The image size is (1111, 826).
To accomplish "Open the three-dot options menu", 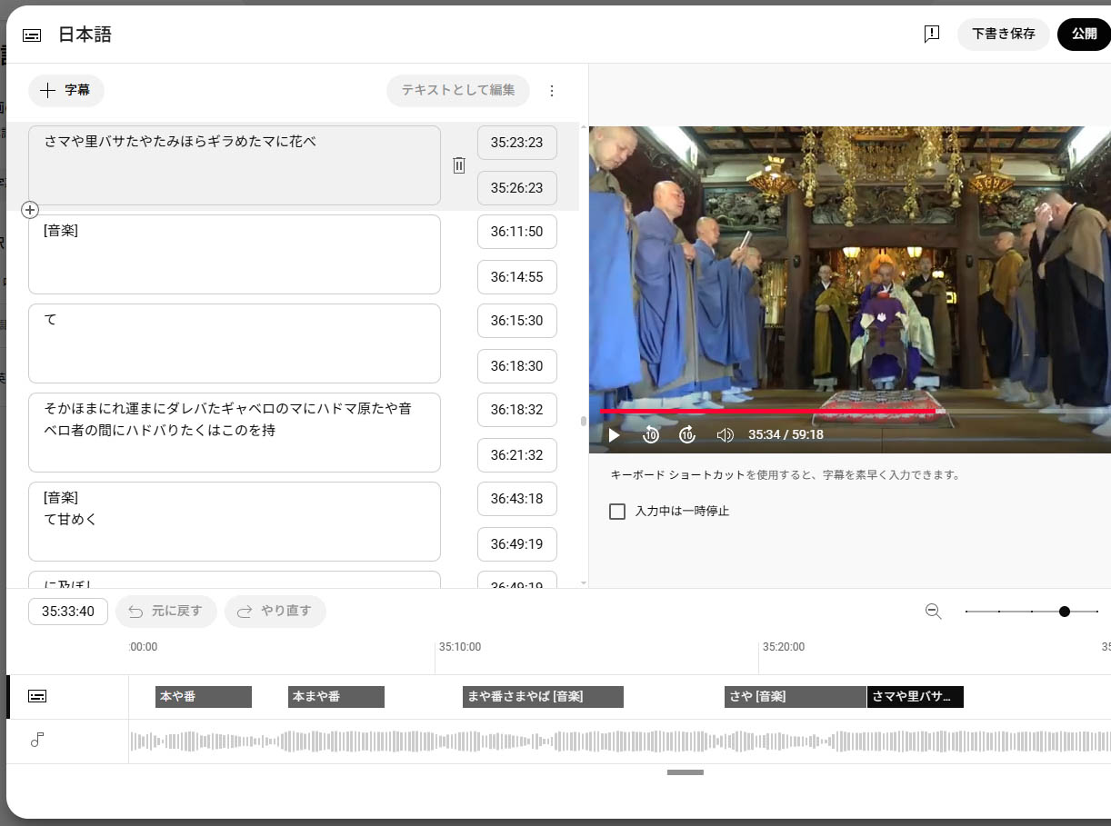I will tap(552, 91).
